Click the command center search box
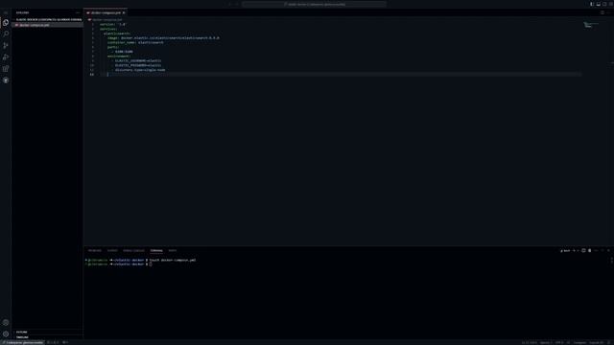Image resolution: width=614 pixels, height=345 pixels. coord(314,4)
